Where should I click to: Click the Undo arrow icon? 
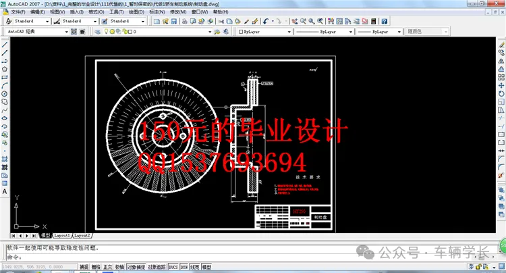pos(265,22)
